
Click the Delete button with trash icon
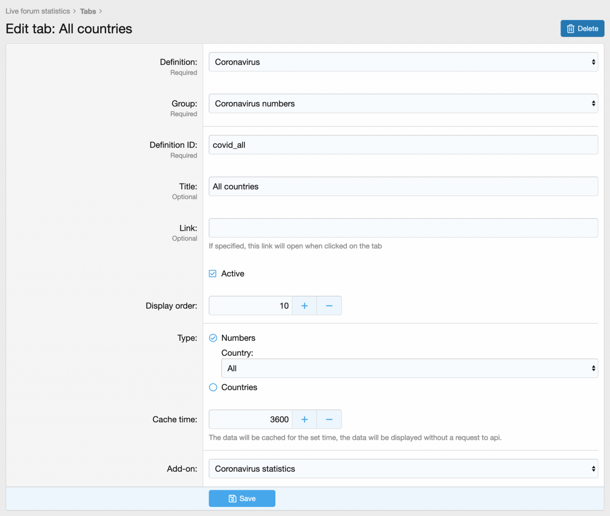(x=582, y=29)
